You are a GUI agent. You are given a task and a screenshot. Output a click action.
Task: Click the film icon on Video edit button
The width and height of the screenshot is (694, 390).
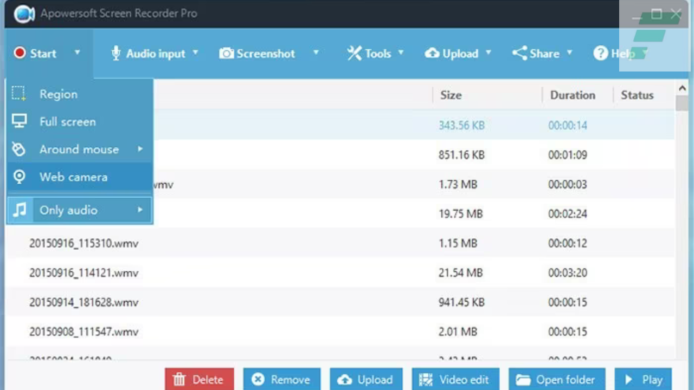[x=426, y=380]
